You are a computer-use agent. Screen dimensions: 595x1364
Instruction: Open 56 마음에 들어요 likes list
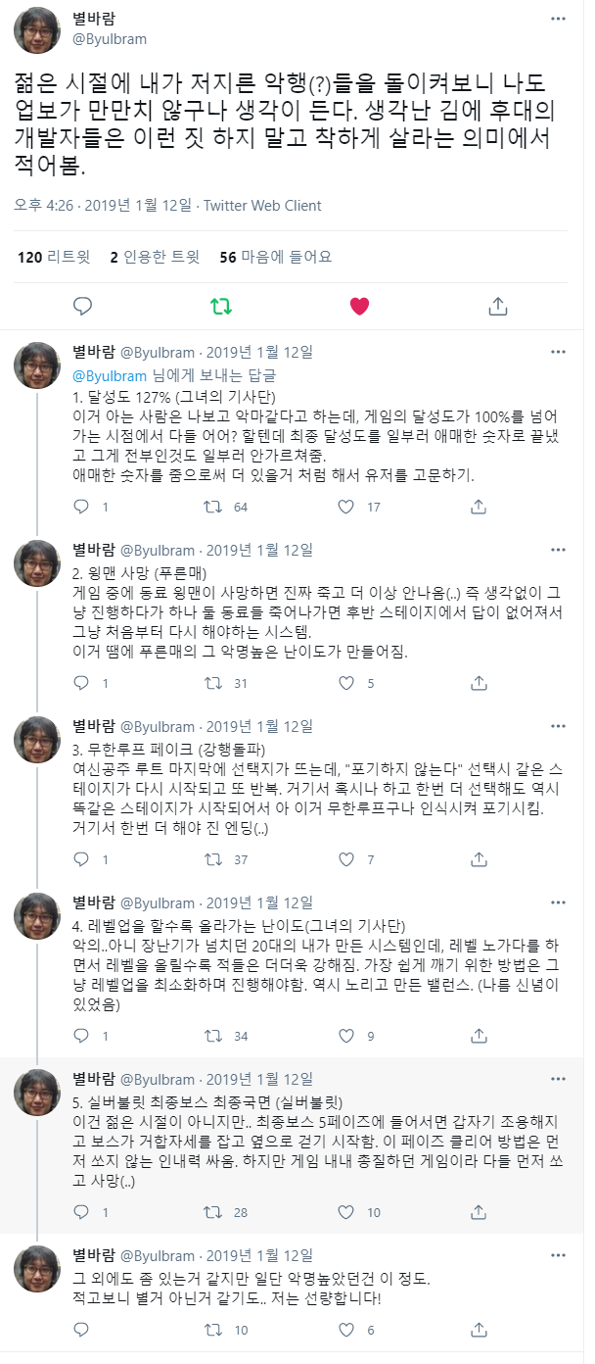point(275,257)
